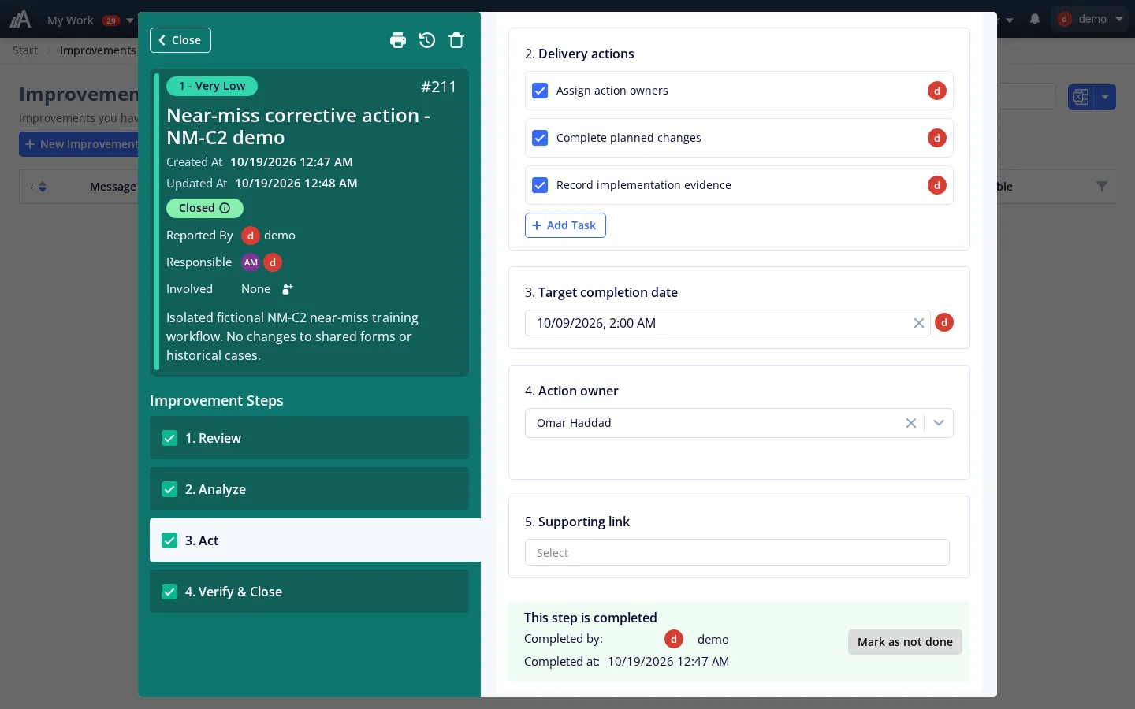The width and height of the screenshot is (1135, 709).
Task: Delete improvement with the trash icon
Action: click(456, 40)
